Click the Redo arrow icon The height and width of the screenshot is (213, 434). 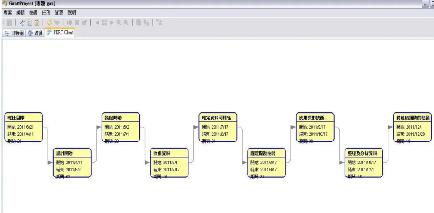click(57, 23)
